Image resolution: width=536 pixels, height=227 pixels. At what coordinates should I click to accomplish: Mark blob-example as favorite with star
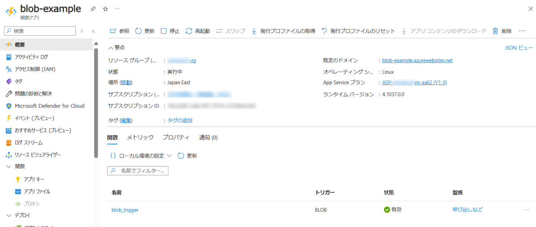pyautogui.click(x=105, y=9)
